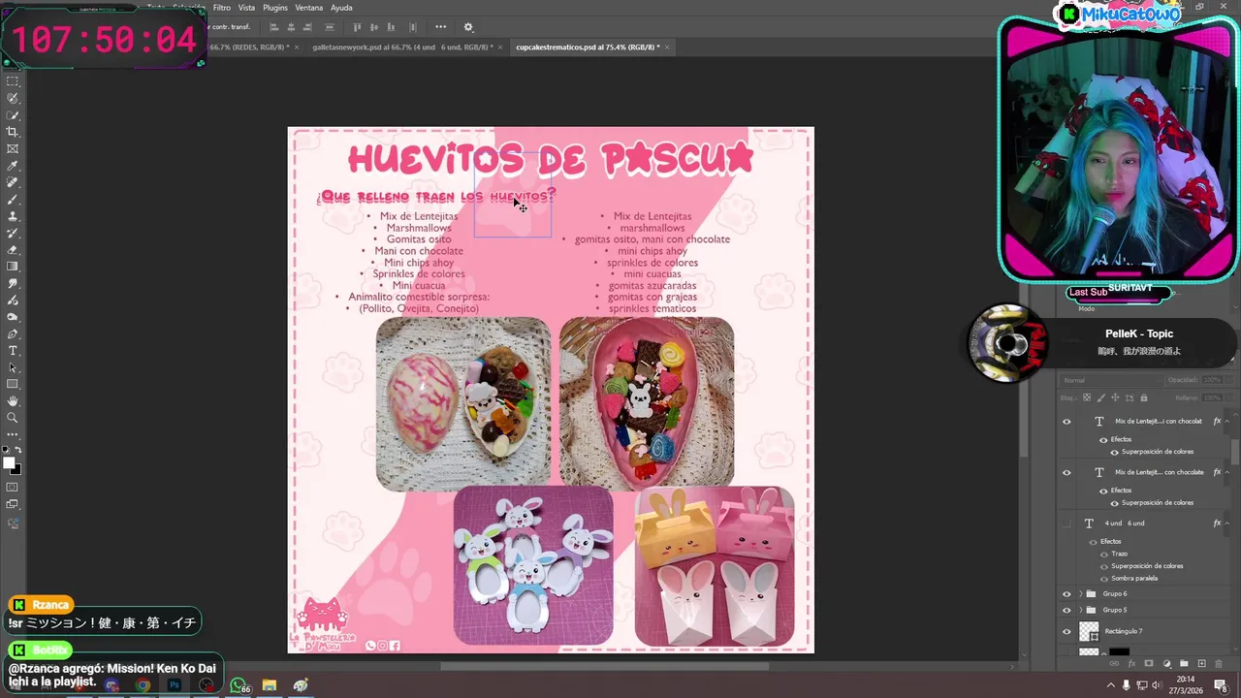
Task: Select the Rectangle shape tool
Action: coord(13,384)
